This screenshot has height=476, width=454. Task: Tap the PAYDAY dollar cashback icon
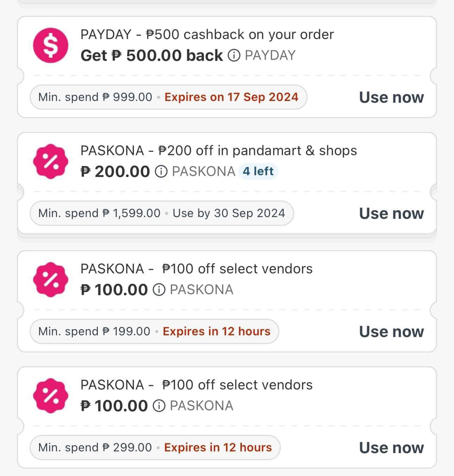51,45
